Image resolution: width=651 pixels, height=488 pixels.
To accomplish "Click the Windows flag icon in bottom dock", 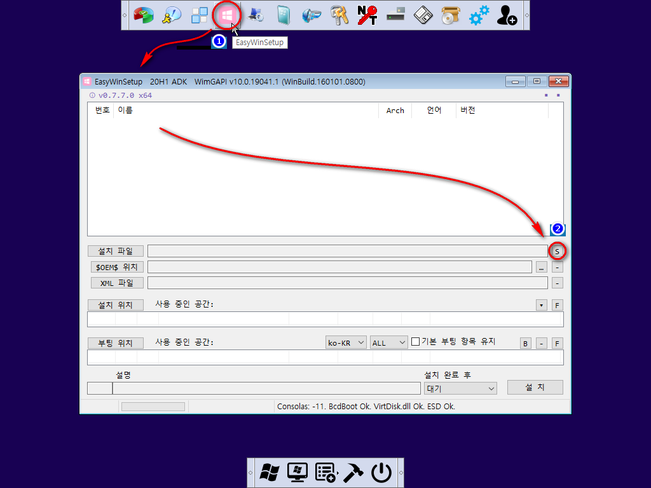I will [270, 473].
